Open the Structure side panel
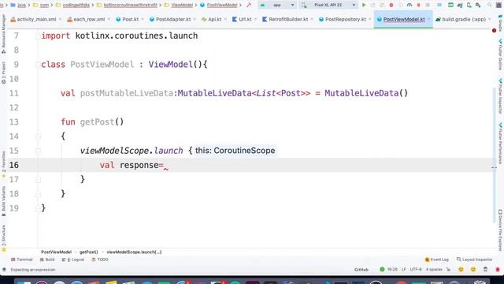The width and height of the screenshot is (504, 284). (3, 238)
